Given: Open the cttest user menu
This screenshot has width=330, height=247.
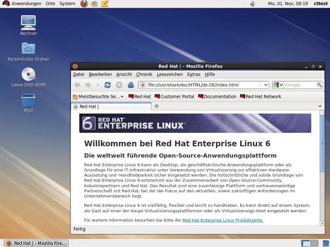Looking at the screenshot, I should (x=321, y=4).
